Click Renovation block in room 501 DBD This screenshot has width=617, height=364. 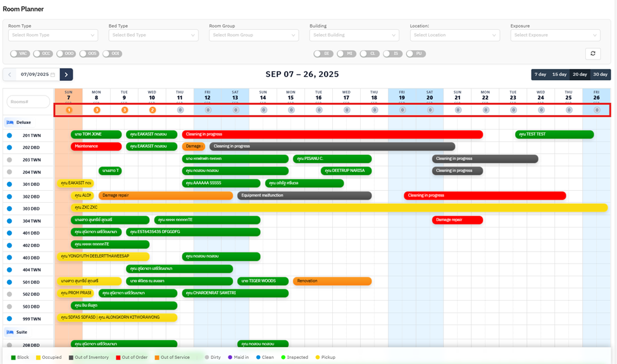click(332, 281)
